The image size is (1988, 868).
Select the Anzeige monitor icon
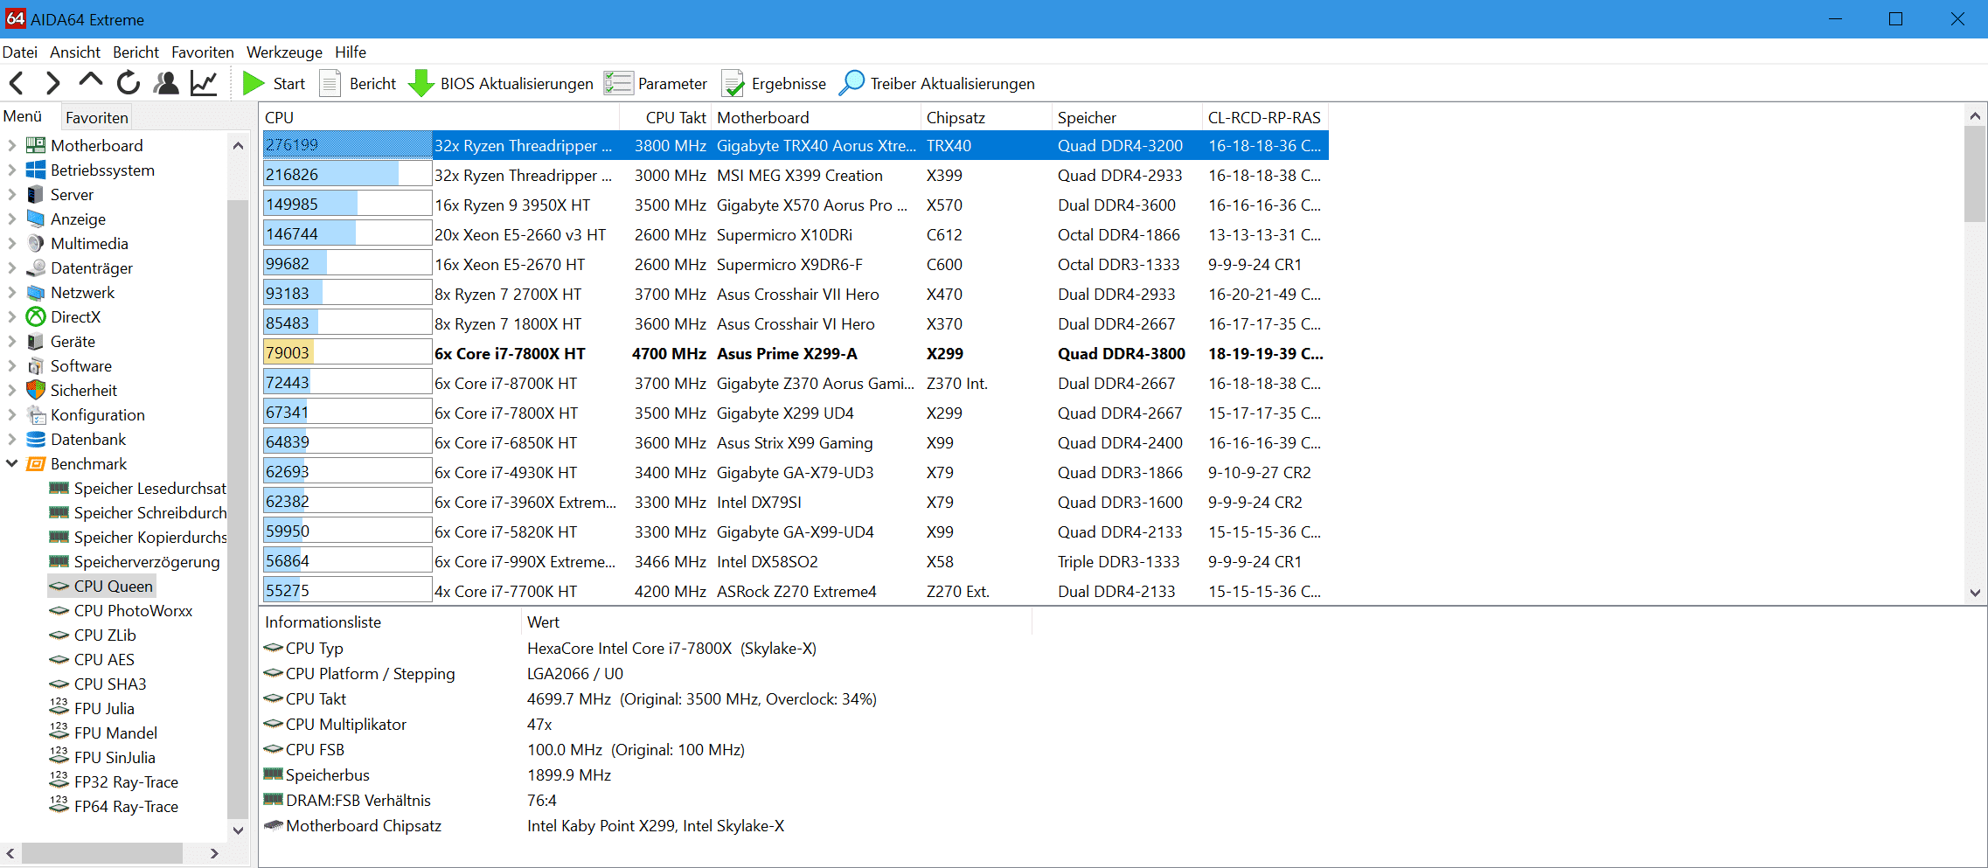tap(36, 219)
